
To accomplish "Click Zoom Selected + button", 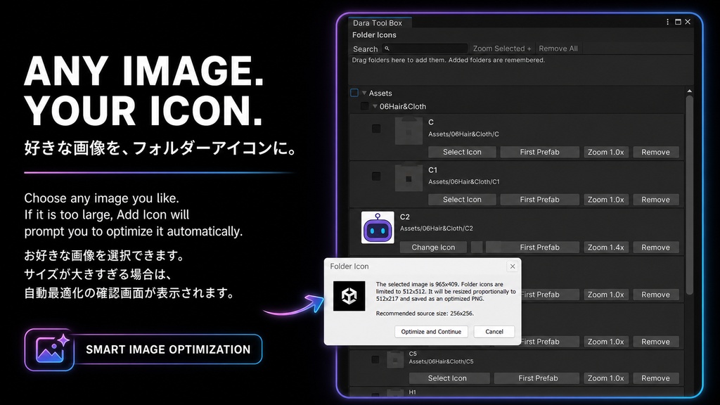I will 502,49.
